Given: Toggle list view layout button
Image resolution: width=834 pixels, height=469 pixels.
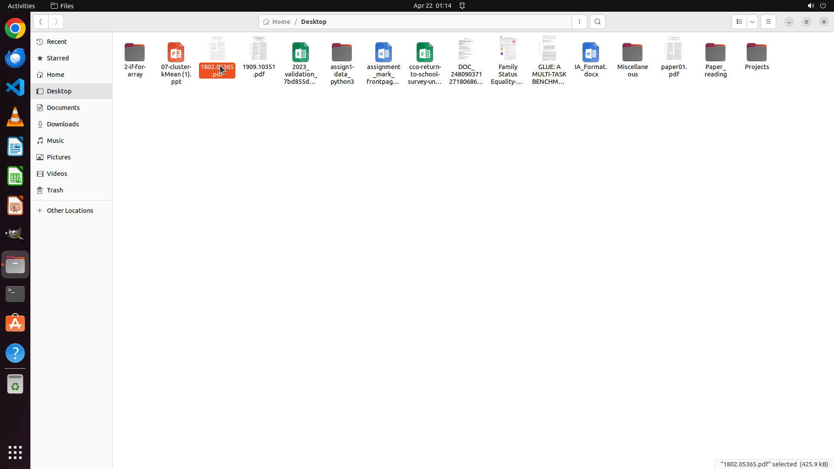Looking at the screenshot, I should [739, 22].
